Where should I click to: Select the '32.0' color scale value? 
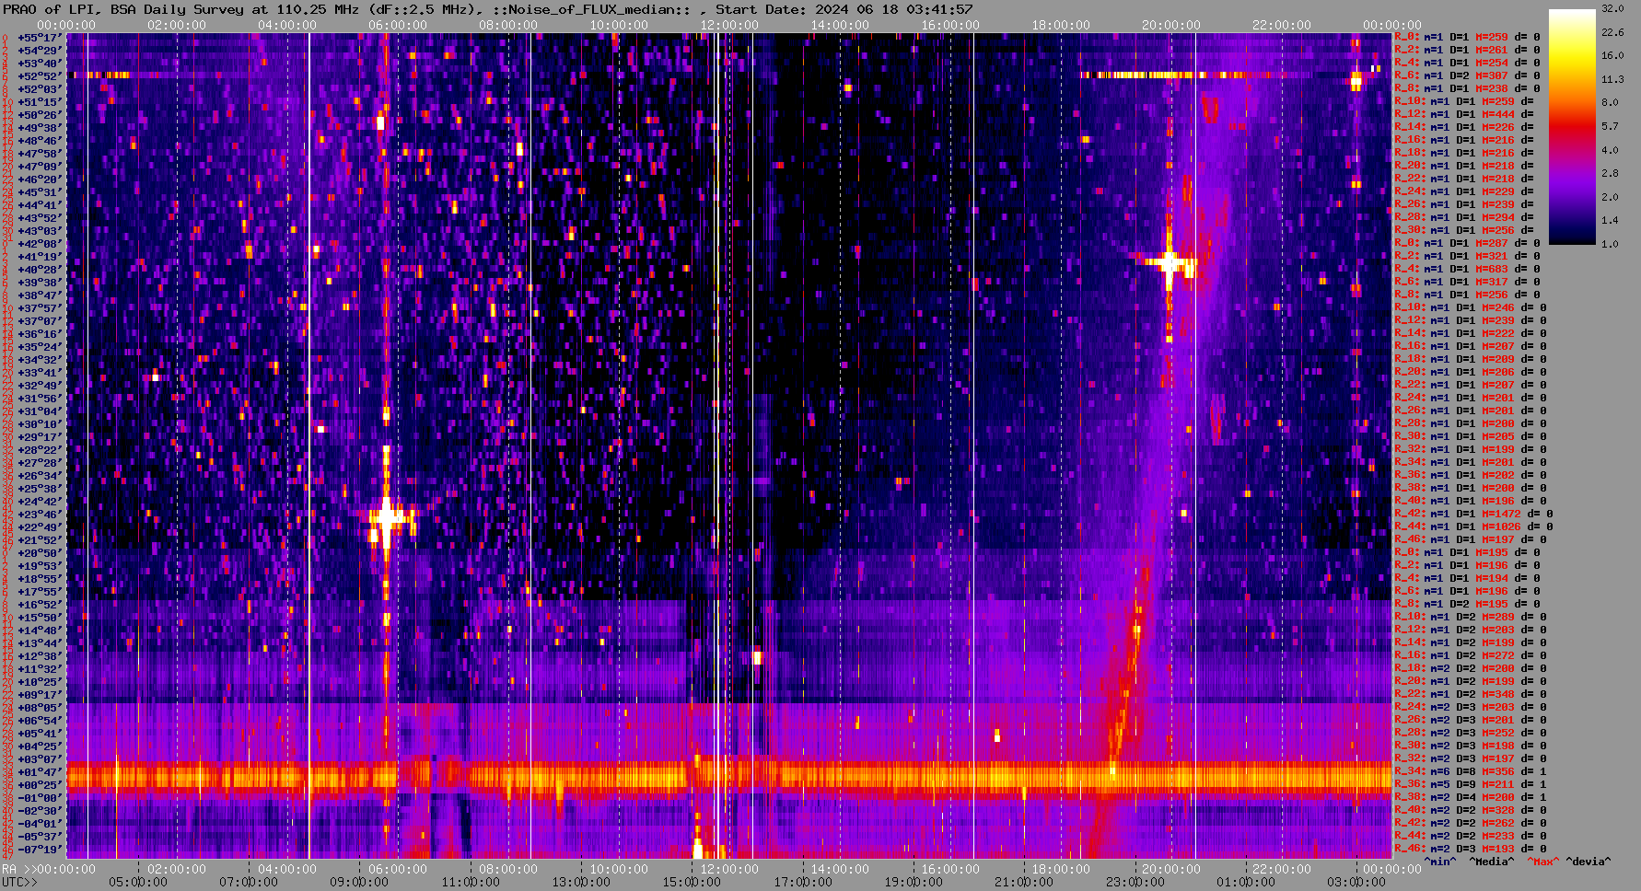coord(1612,8)
